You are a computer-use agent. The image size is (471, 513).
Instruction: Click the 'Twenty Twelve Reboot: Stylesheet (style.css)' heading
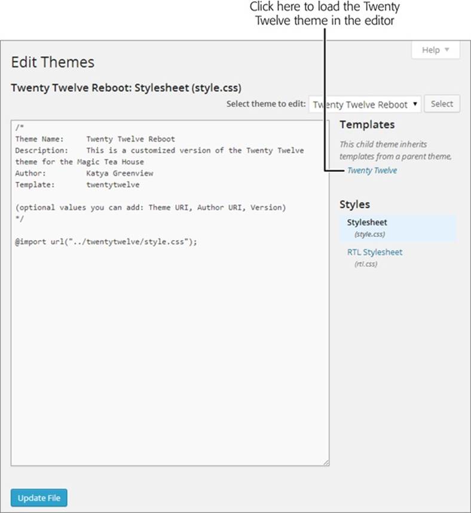tap(126, 88)
